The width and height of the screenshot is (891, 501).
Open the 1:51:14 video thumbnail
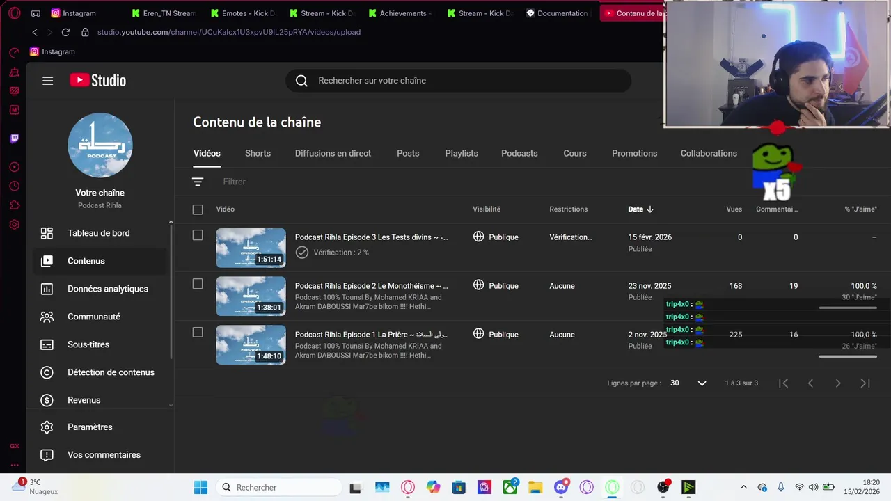(x=251, y=248)
